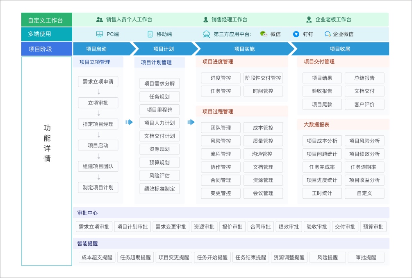Click the people icon beside 销售人员个人工作台
This screenshot has width=412, height=278.
pos(99,19)
